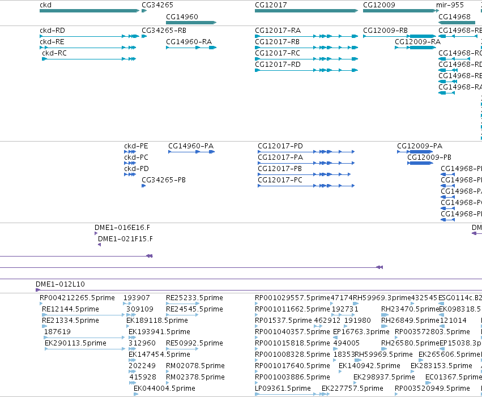The image size is (482, 397).
Task: Click the CG14968 gene label
Action: coord(454,16)
